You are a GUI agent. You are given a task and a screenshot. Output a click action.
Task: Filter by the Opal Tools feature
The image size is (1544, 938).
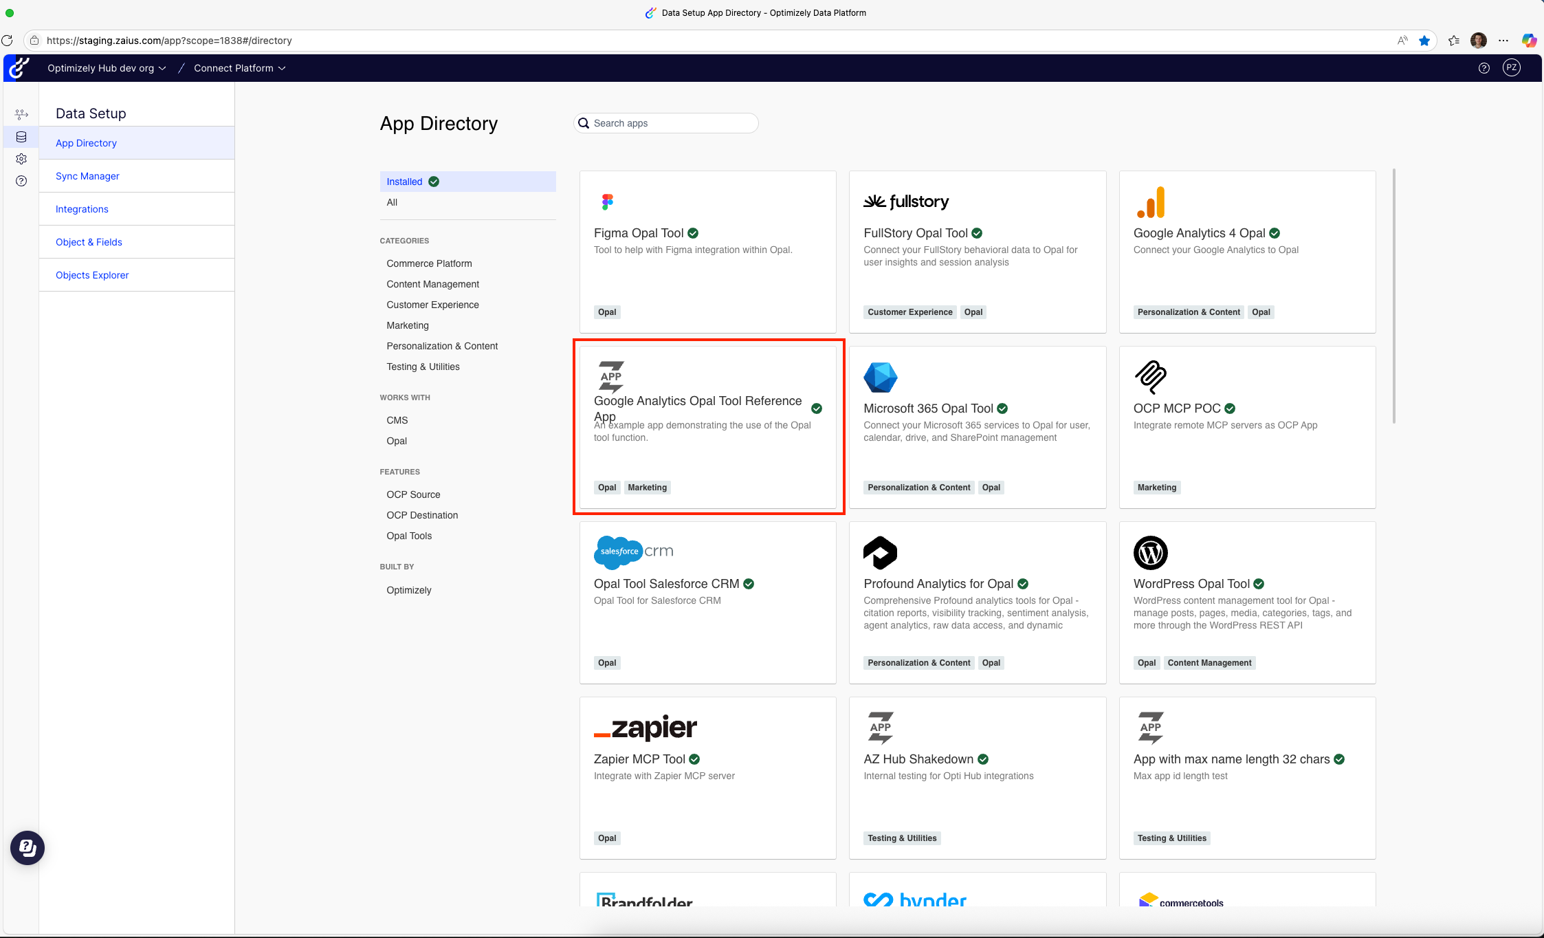pyautogui.click(x=409, y=536)
